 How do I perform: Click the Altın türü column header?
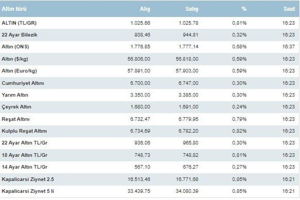14,9
